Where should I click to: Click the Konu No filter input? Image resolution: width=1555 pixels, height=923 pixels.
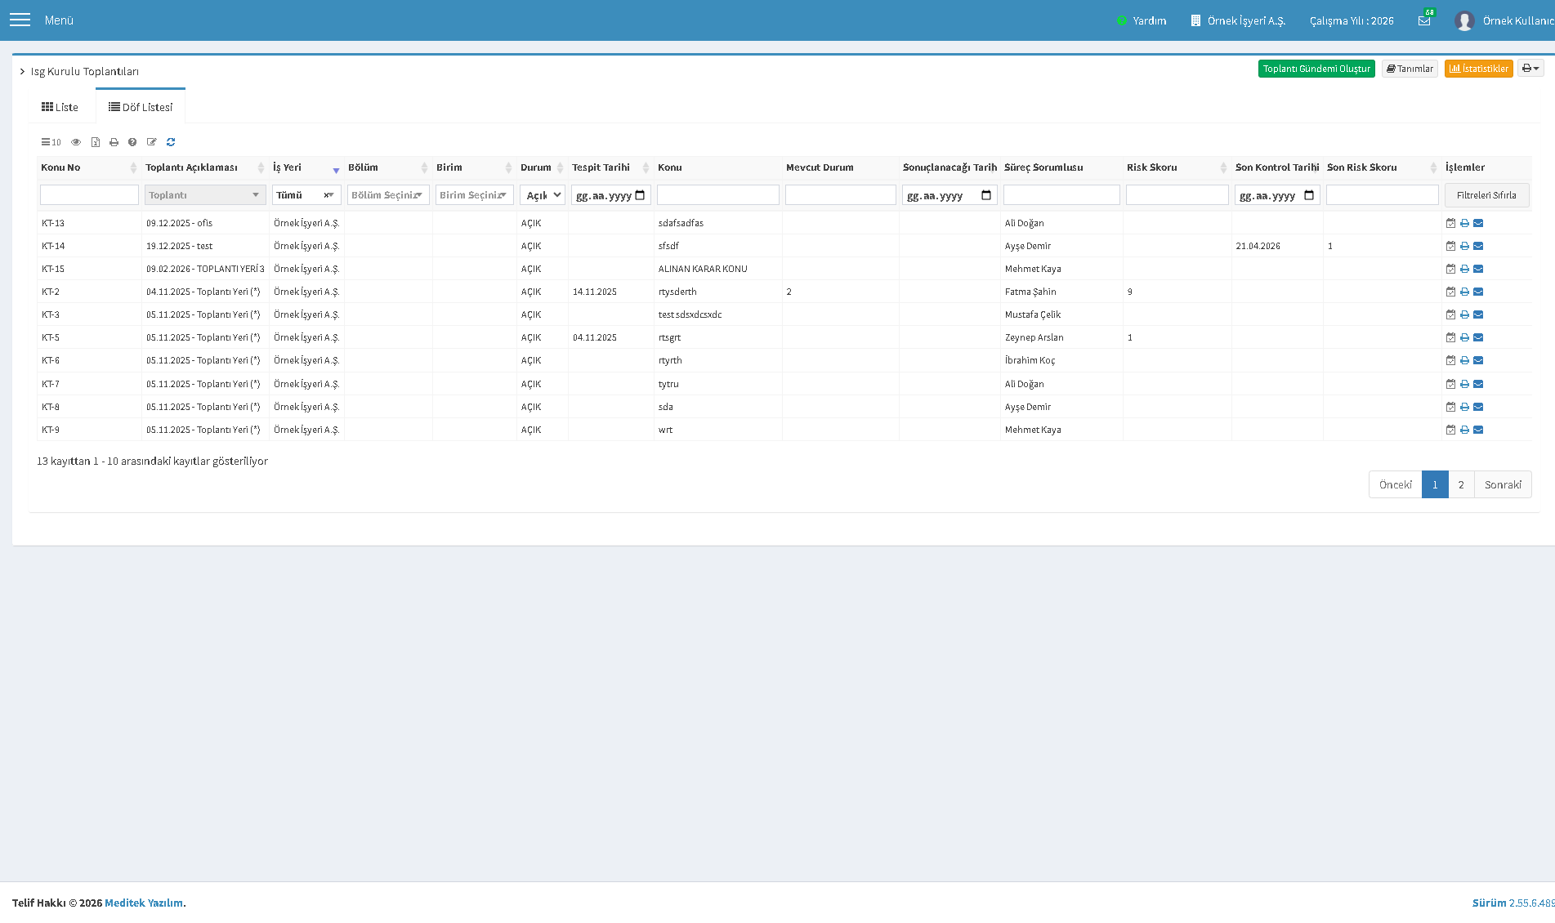coord(89,195)
